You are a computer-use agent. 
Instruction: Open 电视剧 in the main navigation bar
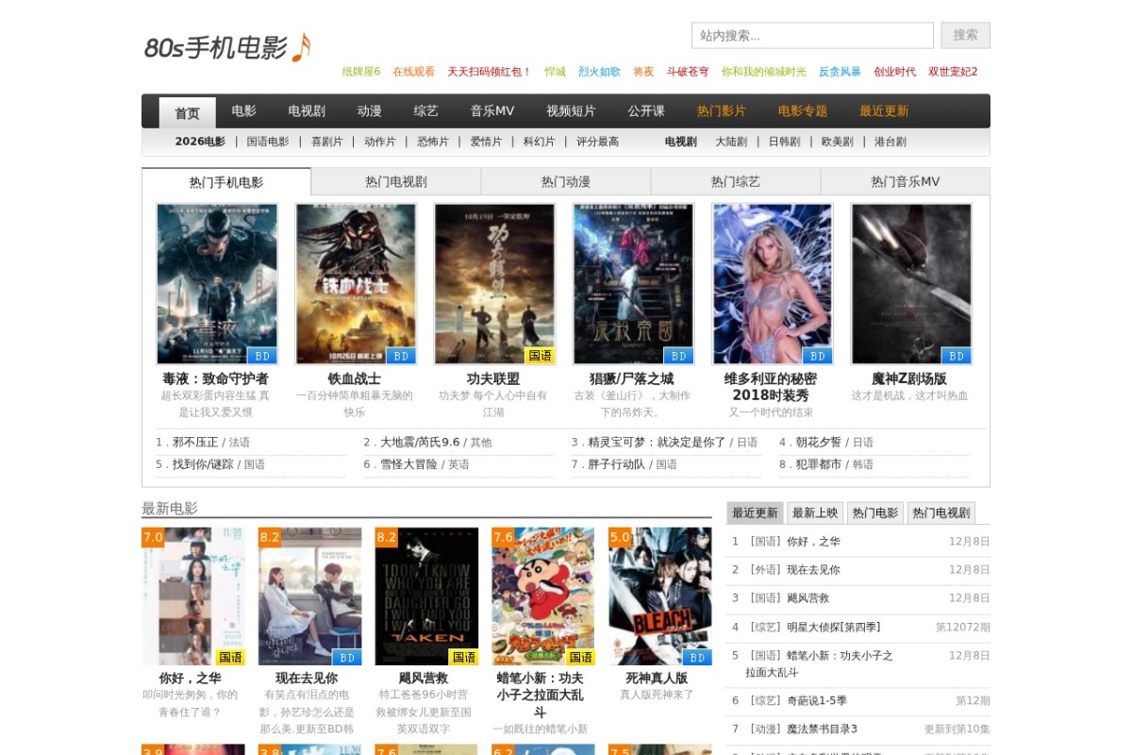click(x=307, y=111)
